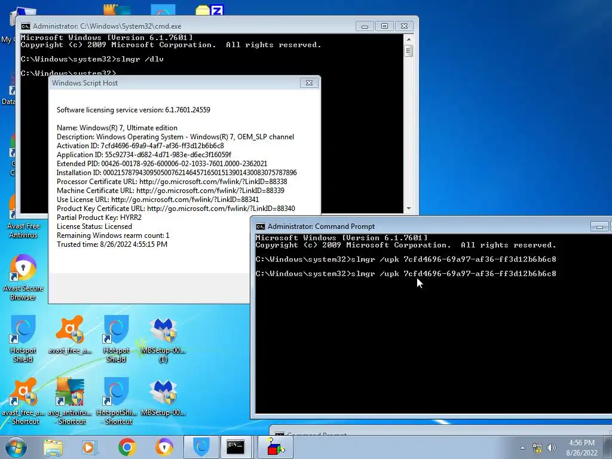612x459 pixels.
Task: Close the Windows Script Host dialog
Action: pyautogui.click(x=309, y=82)
